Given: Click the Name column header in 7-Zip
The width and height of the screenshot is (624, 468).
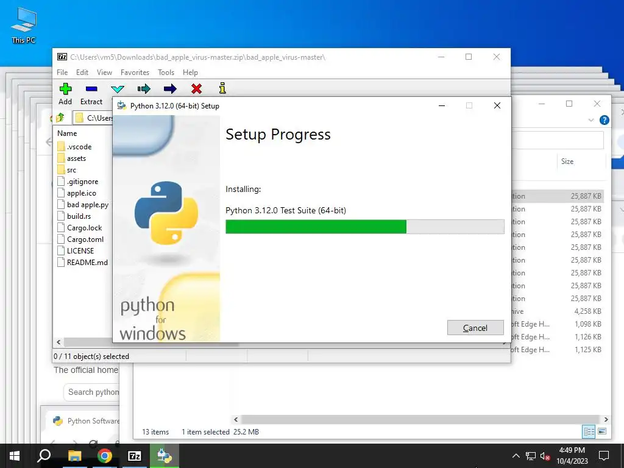Looking at the screenshot, I should pos(67,133).
